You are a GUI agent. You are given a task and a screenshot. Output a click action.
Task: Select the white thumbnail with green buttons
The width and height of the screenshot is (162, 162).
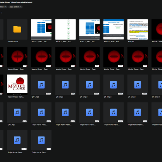(x=65, y=29)
